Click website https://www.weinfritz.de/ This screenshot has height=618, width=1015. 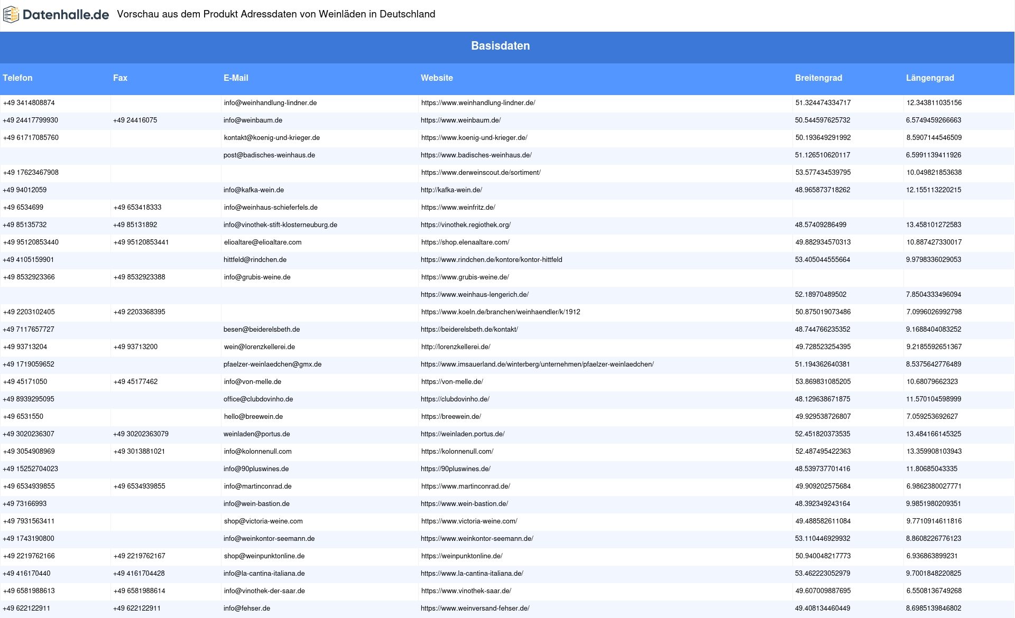click(458, 208)
